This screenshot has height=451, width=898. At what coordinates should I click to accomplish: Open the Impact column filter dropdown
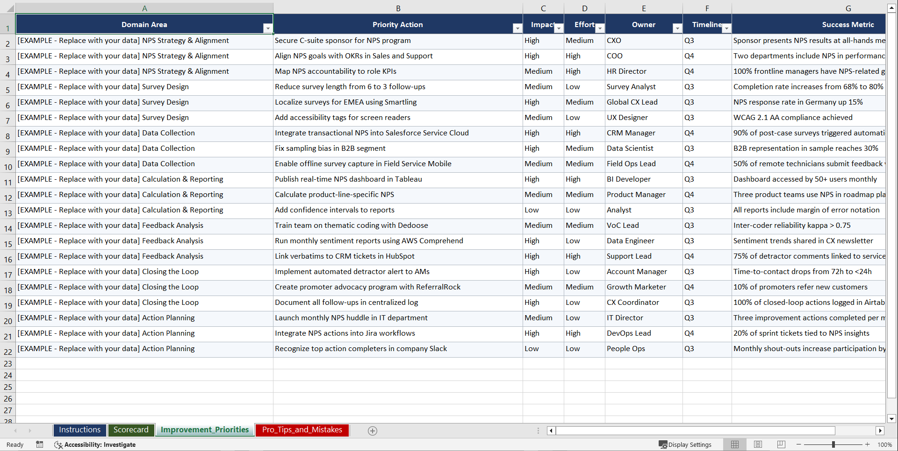(559, 28)
